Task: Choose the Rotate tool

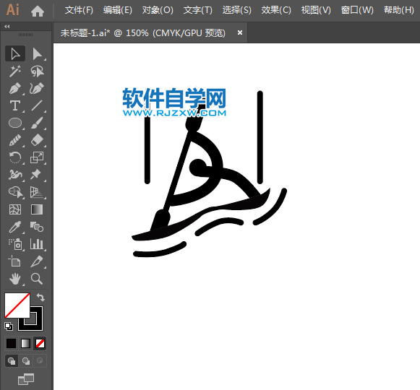Action: pos(15,157)
